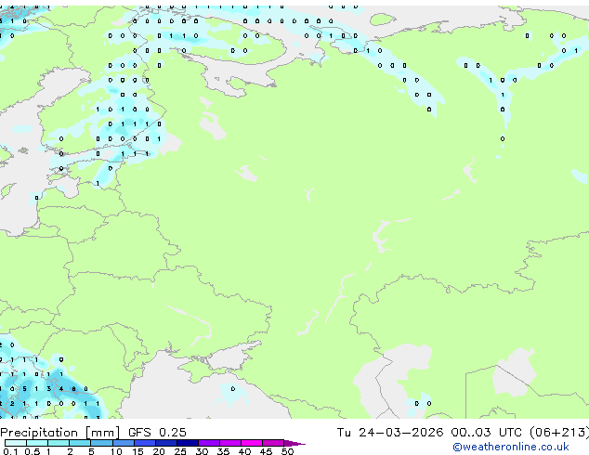Viewport: 589px width, 455px height.
Task: Click the purple arrow above 50 mm
Action: (294, 443)
